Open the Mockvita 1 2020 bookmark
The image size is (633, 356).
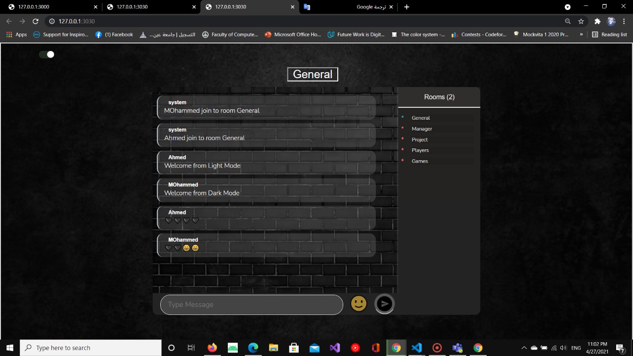tap(541, 35)
